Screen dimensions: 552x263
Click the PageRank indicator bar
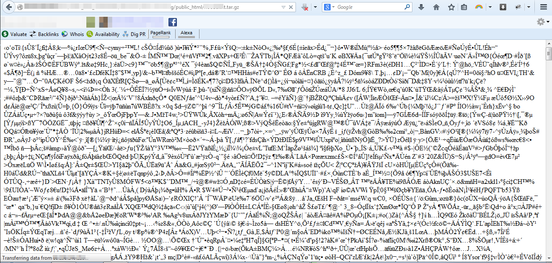pyautogui.click(x=161, y=34)
